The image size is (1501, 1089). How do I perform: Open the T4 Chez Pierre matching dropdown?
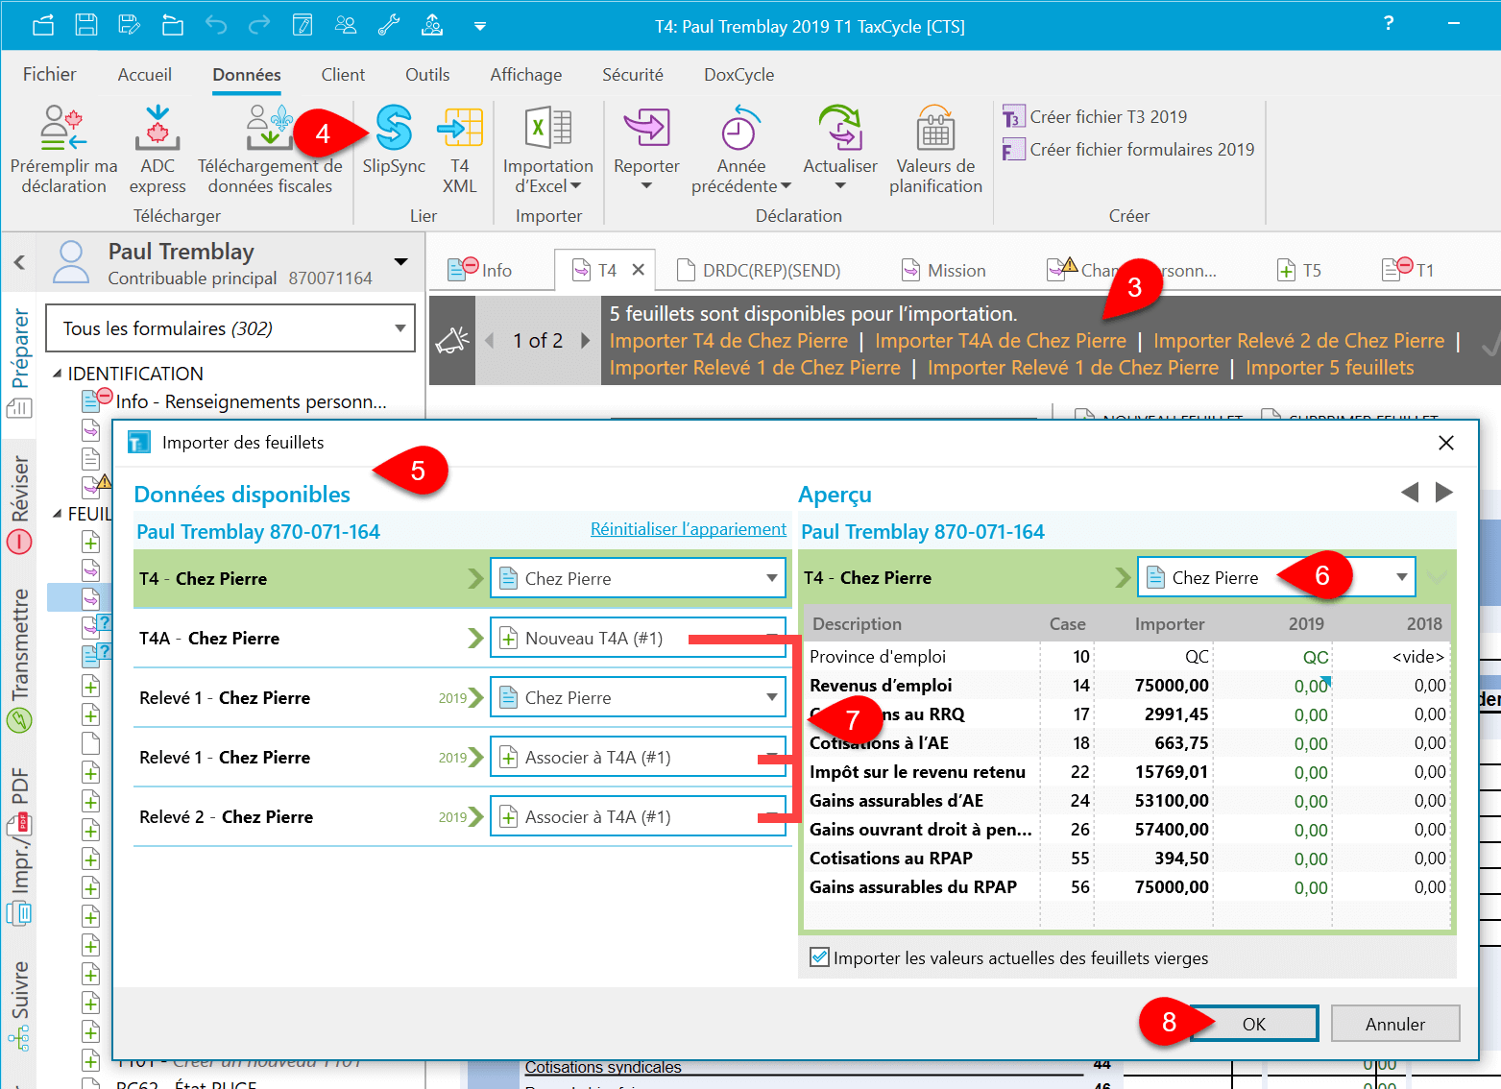tap(771, 578)
